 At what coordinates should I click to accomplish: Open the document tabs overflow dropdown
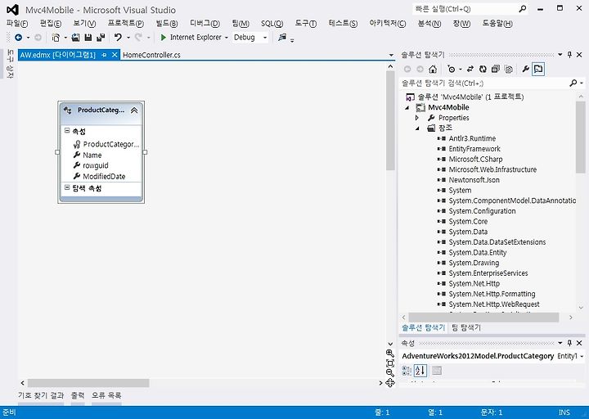coord(391,56)
